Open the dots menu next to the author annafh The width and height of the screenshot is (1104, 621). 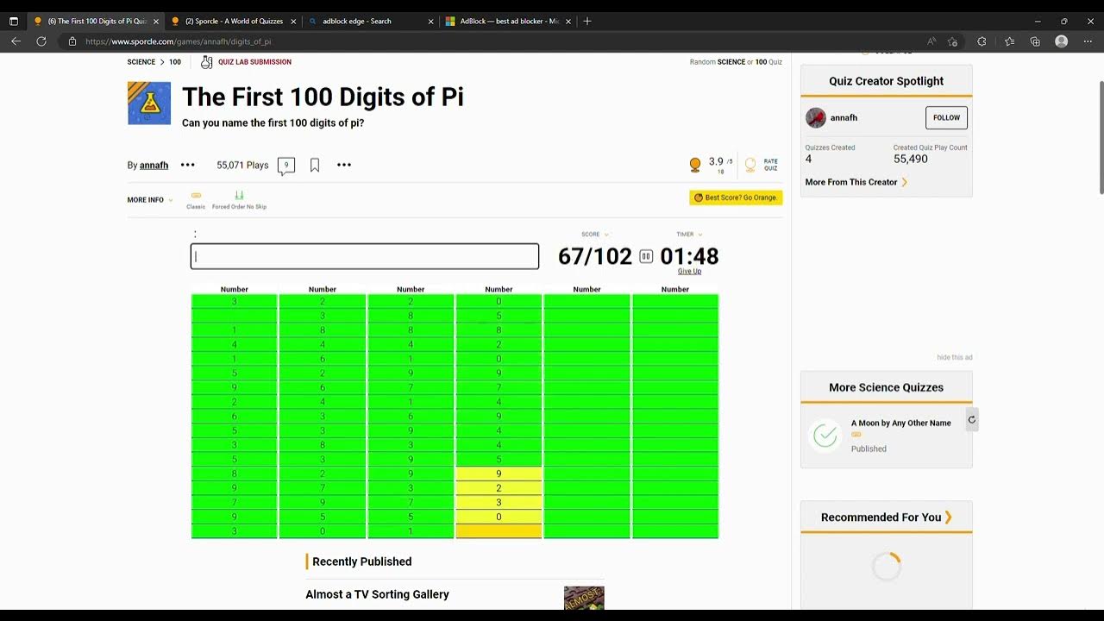tap(188, 165)
